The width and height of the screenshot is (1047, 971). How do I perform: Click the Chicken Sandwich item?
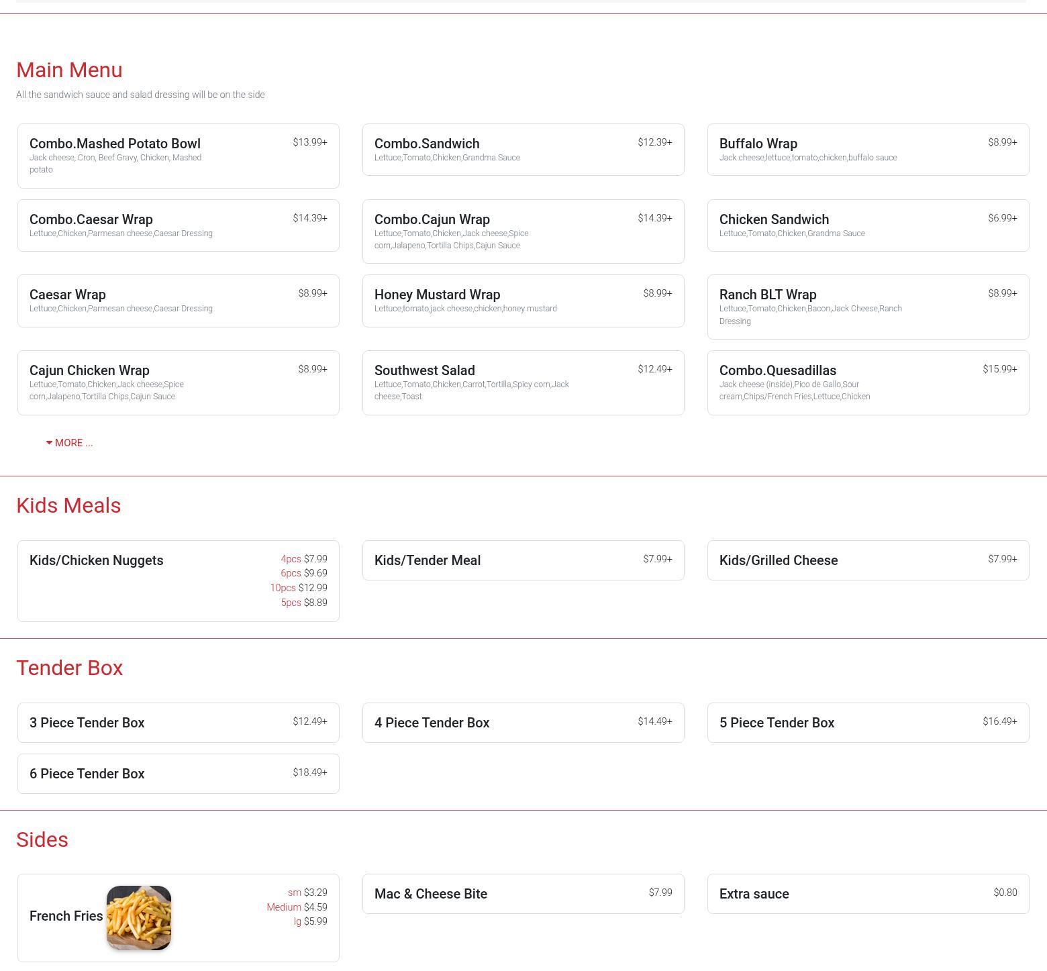[x=868, y=225]
